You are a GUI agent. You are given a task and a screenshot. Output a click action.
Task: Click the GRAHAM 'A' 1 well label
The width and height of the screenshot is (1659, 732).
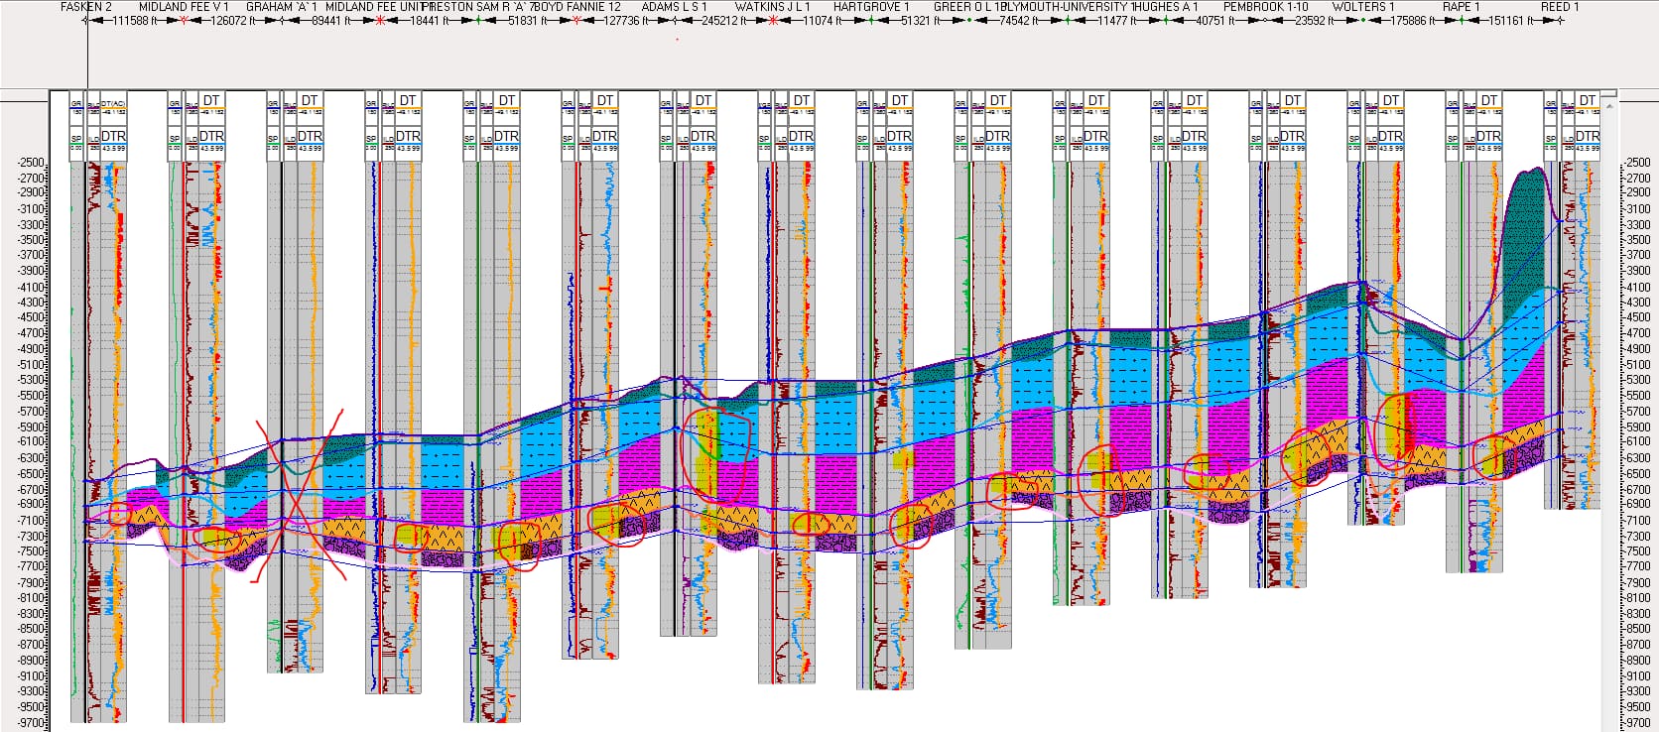point(282,7)
